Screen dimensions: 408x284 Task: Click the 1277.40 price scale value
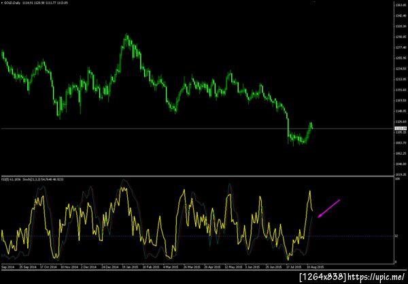(x=401, y=48)
